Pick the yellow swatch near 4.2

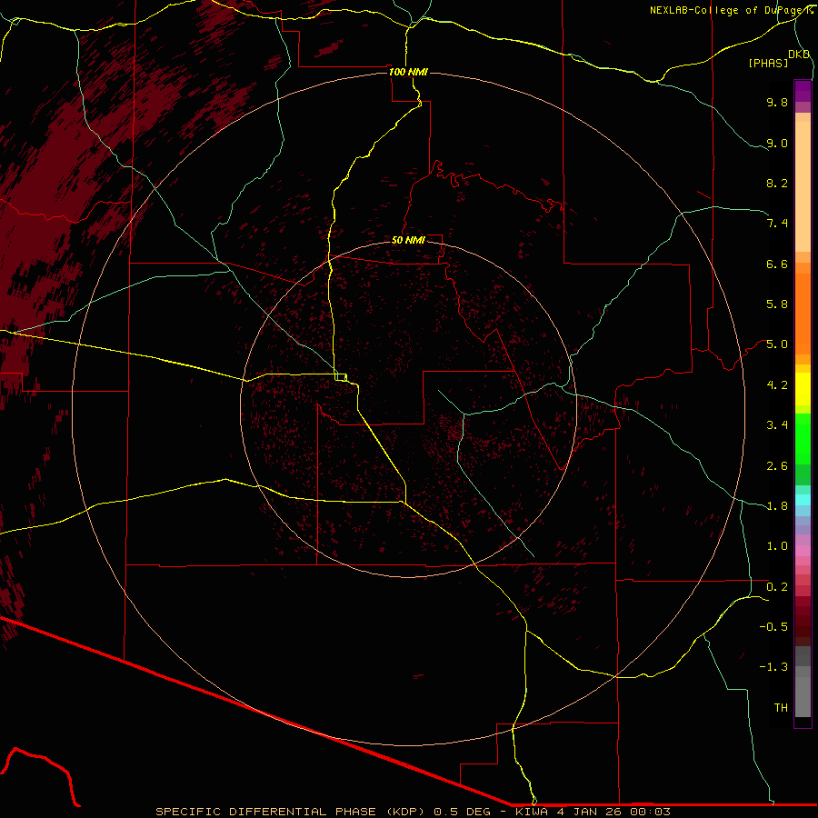(803, 389)
